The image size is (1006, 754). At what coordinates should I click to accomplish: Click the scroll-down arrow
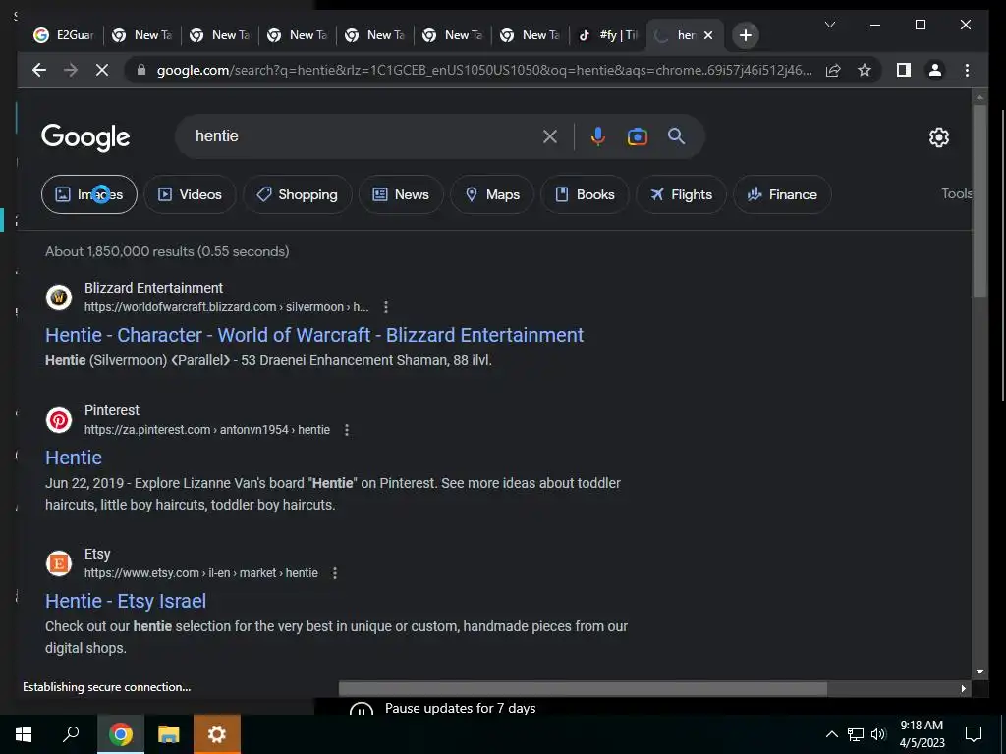[x=979, y=672]
